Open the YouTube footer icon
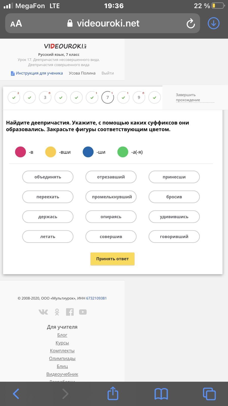The height and width of the screenshot is (406, 228). pyautogui.click(x=83, y=312)
